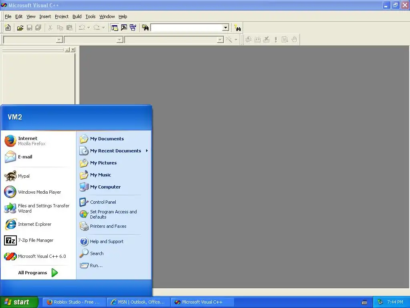The width and height of the screenshot is (410, 308).
Task: Open the File menu
Action: tap(8, 16)
